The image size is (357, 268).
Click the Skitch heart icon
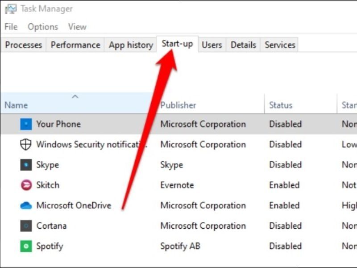pos(25,185)
